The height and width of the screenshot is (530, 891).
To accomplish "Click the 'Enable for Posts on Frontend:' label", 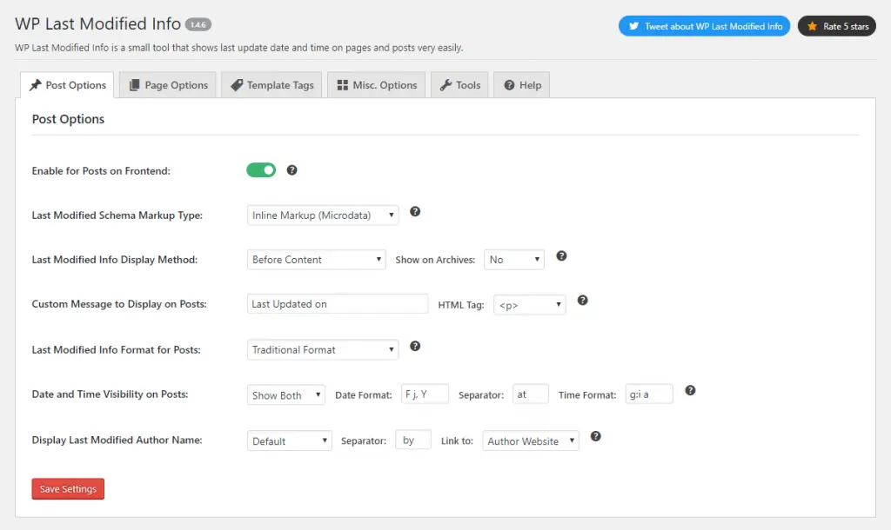I will coord(101,171).
